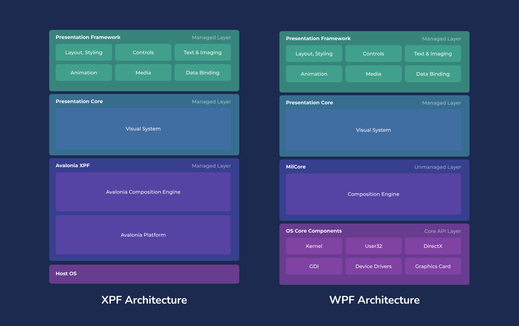
Task: Select the Avalonia Platform block
Action: tap(143, 235)
